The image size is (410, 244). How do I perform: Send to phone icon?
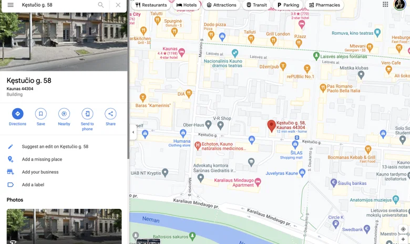[87, 113]
